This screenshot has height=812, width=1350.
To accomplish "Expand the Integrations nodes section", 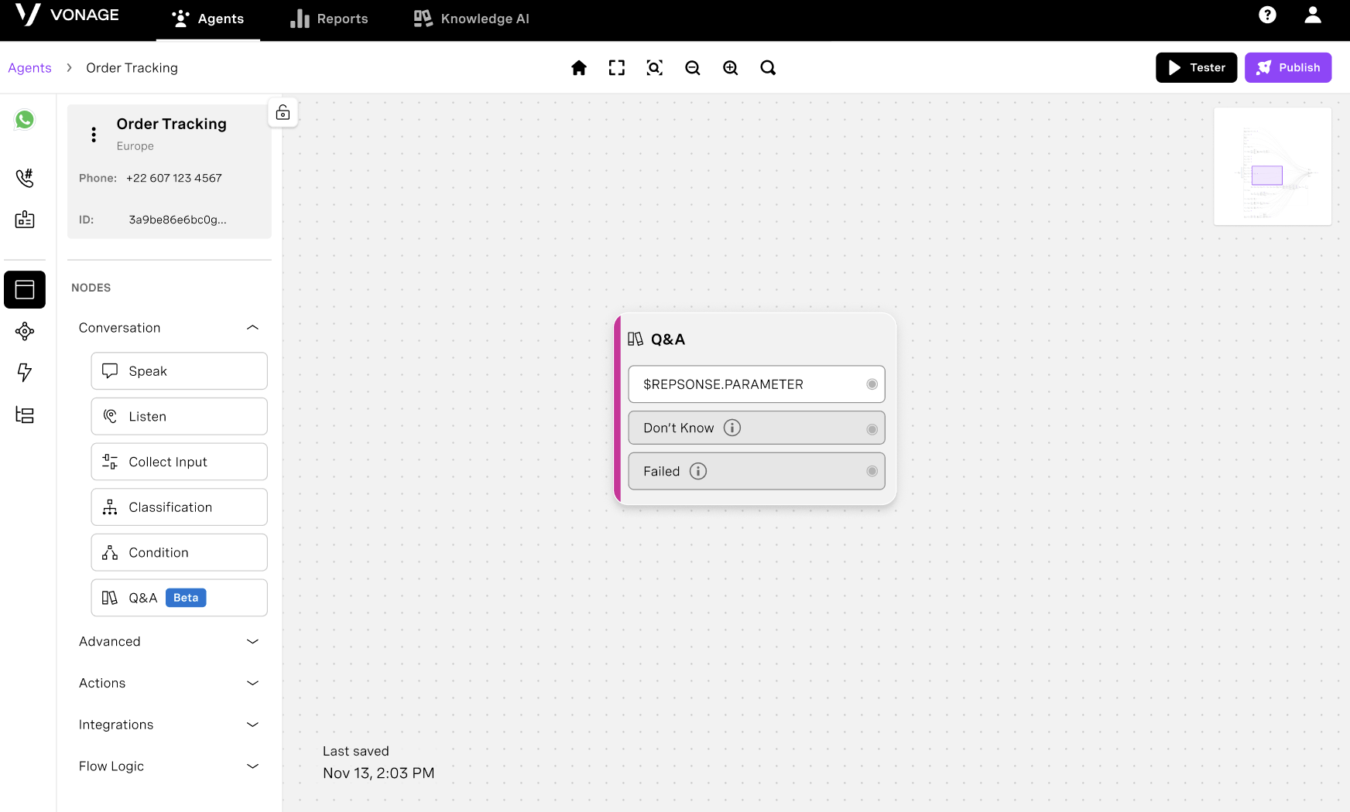I will 252,725.
